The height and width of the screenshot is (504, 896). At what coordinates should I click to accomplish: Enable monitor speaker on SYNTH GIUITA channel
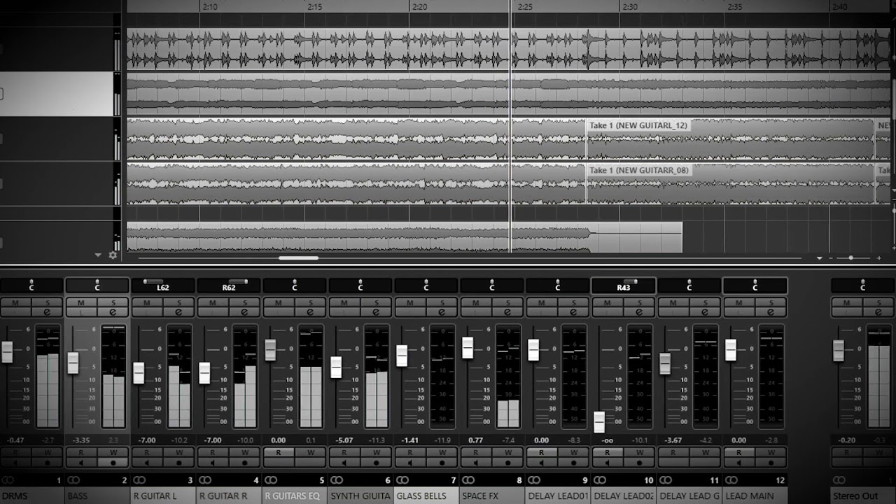345,463
